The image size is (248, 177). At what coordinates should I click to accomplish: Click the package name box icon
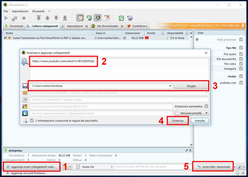point(25,93)
